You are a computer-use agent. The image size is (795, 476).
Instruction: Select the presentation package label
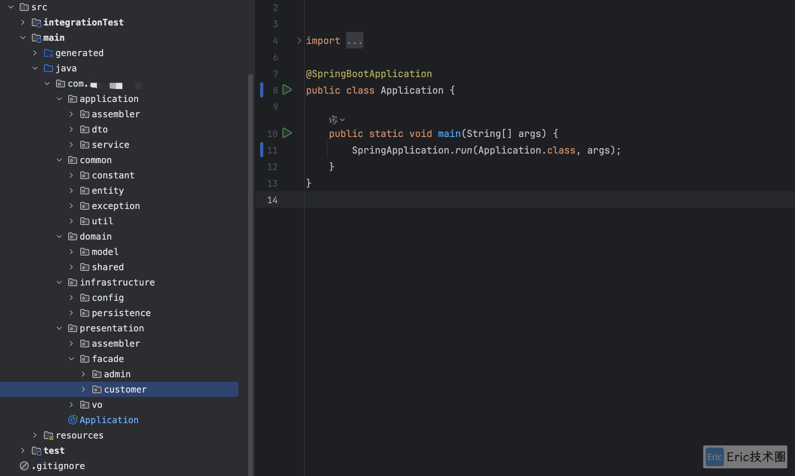[112, 328]
